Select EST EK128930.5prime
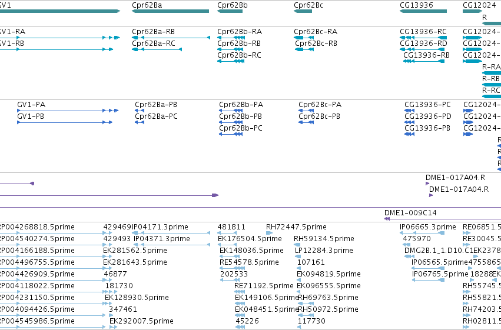Screen dimensions: 501x330 coord(137,298)
